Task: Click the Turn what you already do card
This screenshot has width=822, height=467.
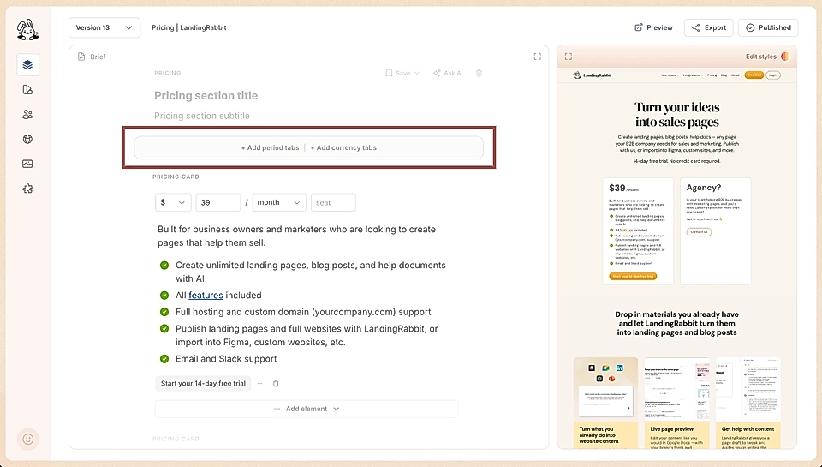Action: point(605,403)
